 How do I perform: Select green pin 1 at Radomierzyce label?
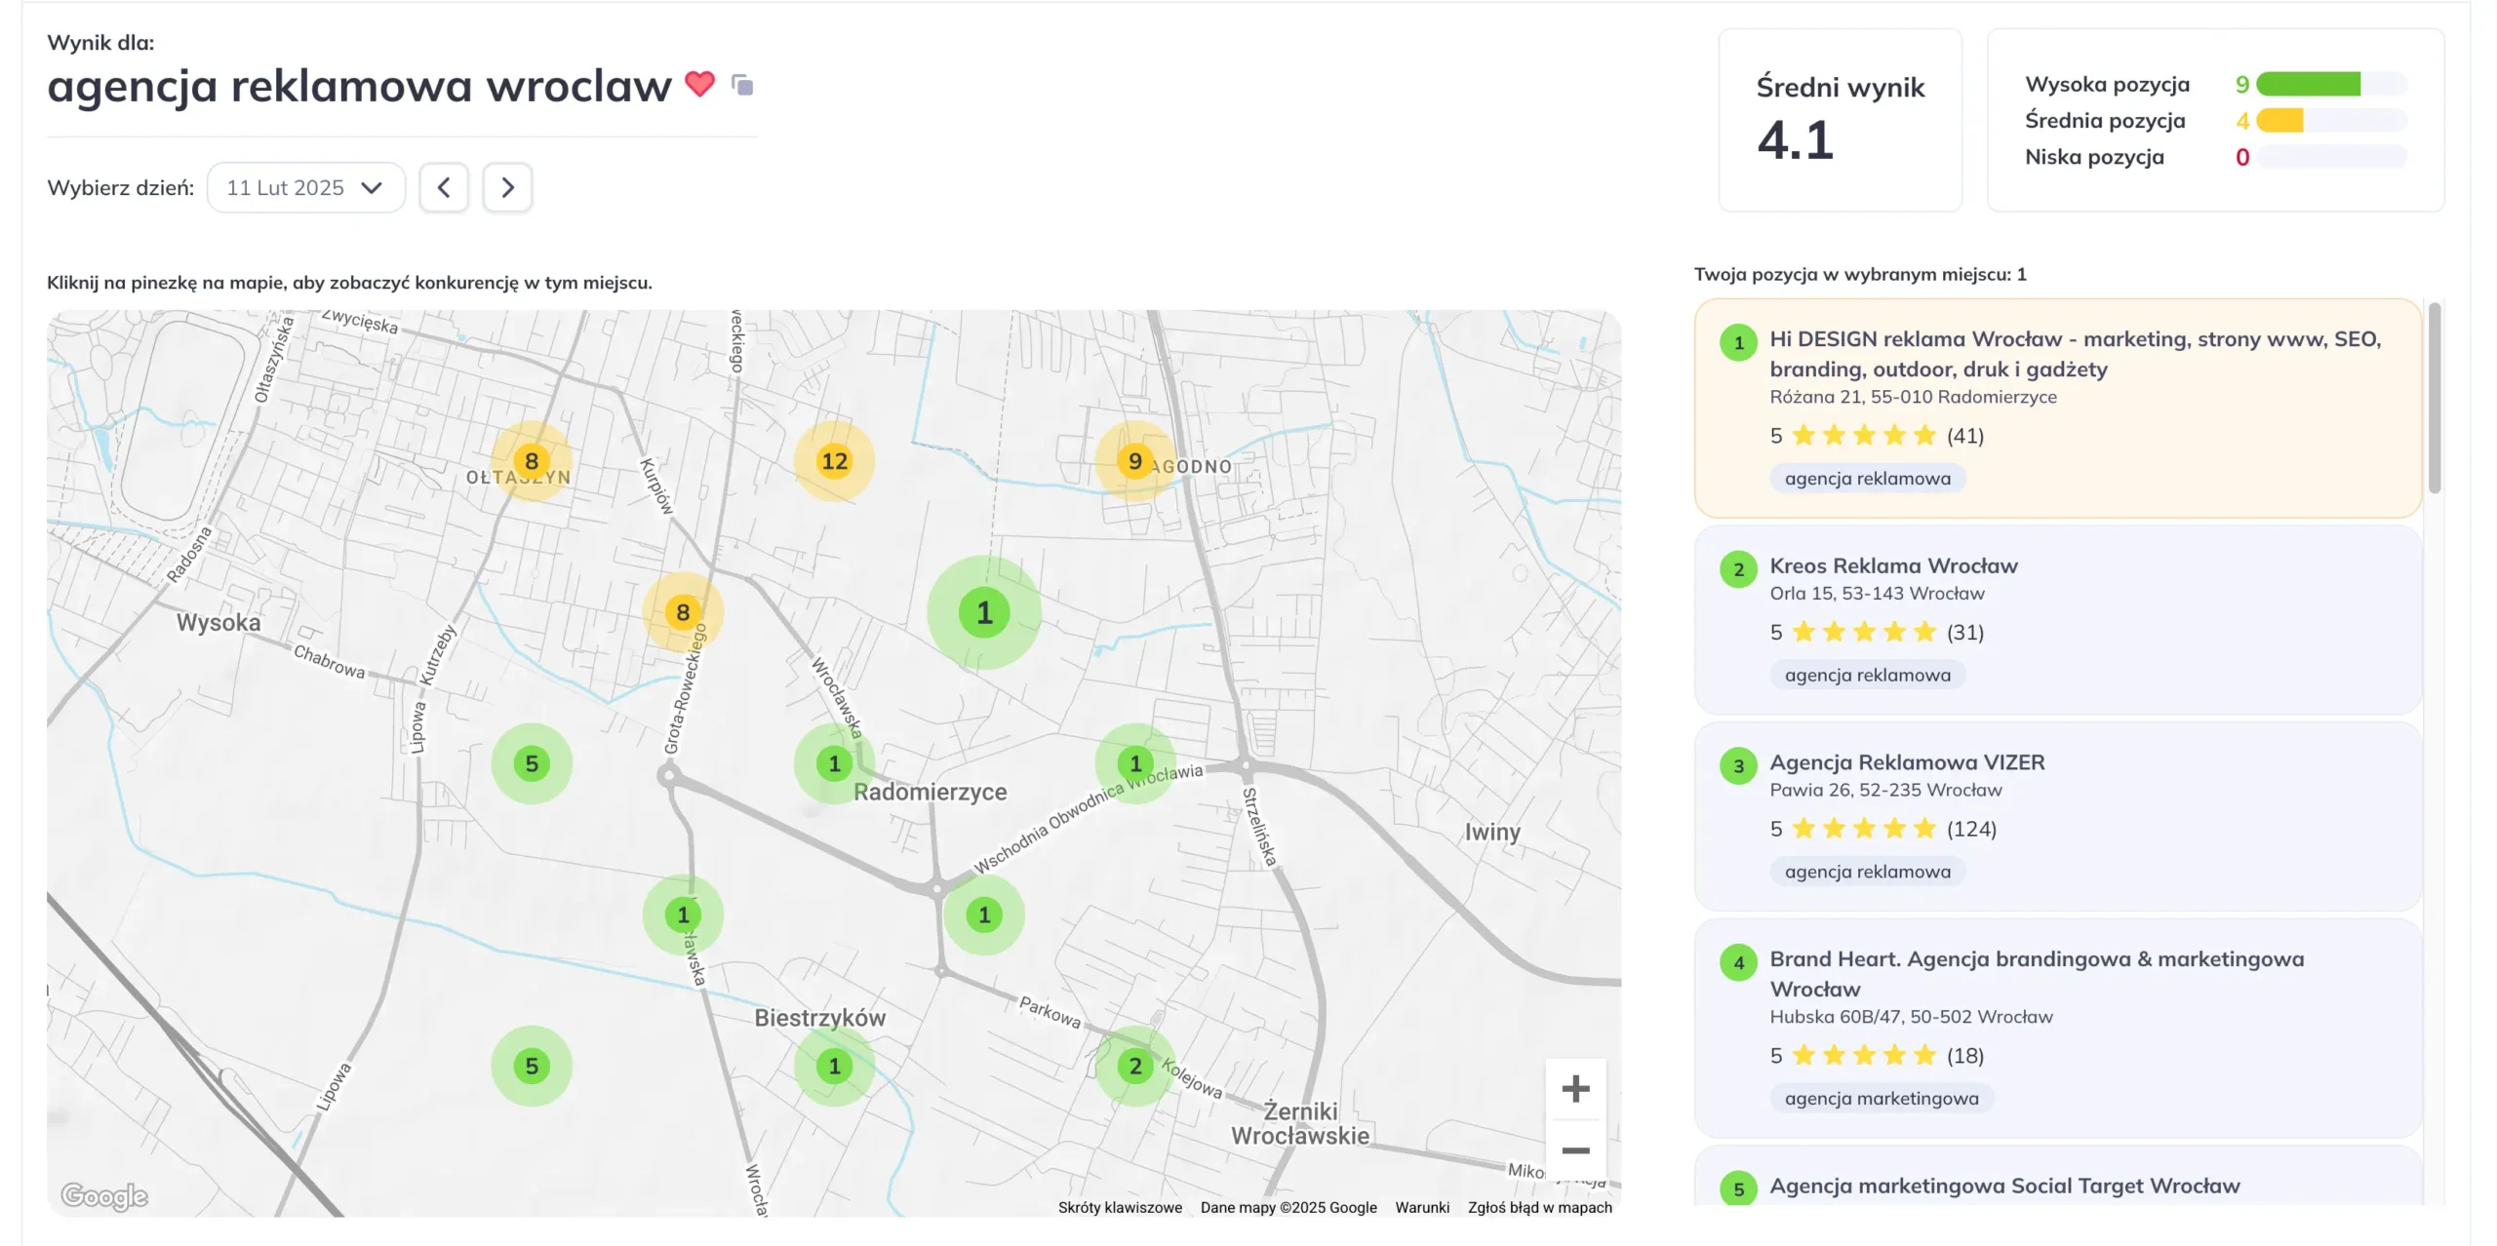[834, 763]
